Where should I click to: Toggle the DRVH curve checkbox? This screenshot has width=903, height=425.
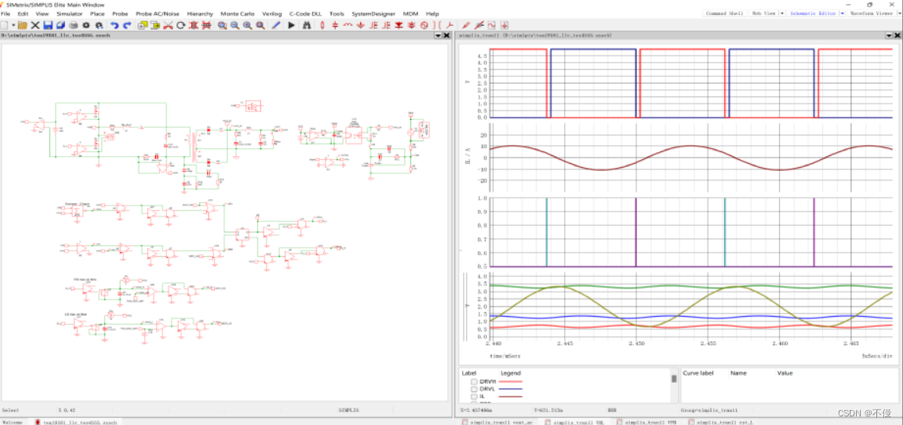(x=474, y=381)
